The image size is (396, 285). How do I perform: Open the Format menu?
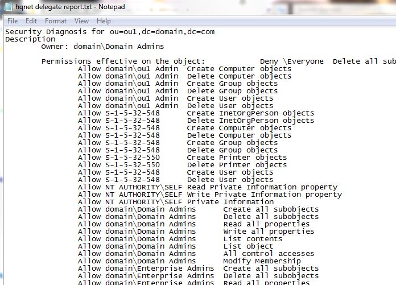point(56,21)
